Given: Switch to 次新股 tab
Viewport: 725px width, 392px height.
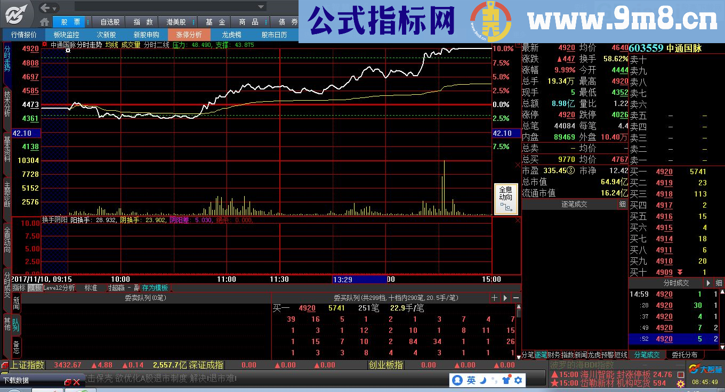Looking at the screenshot, I should click(107, 35).
